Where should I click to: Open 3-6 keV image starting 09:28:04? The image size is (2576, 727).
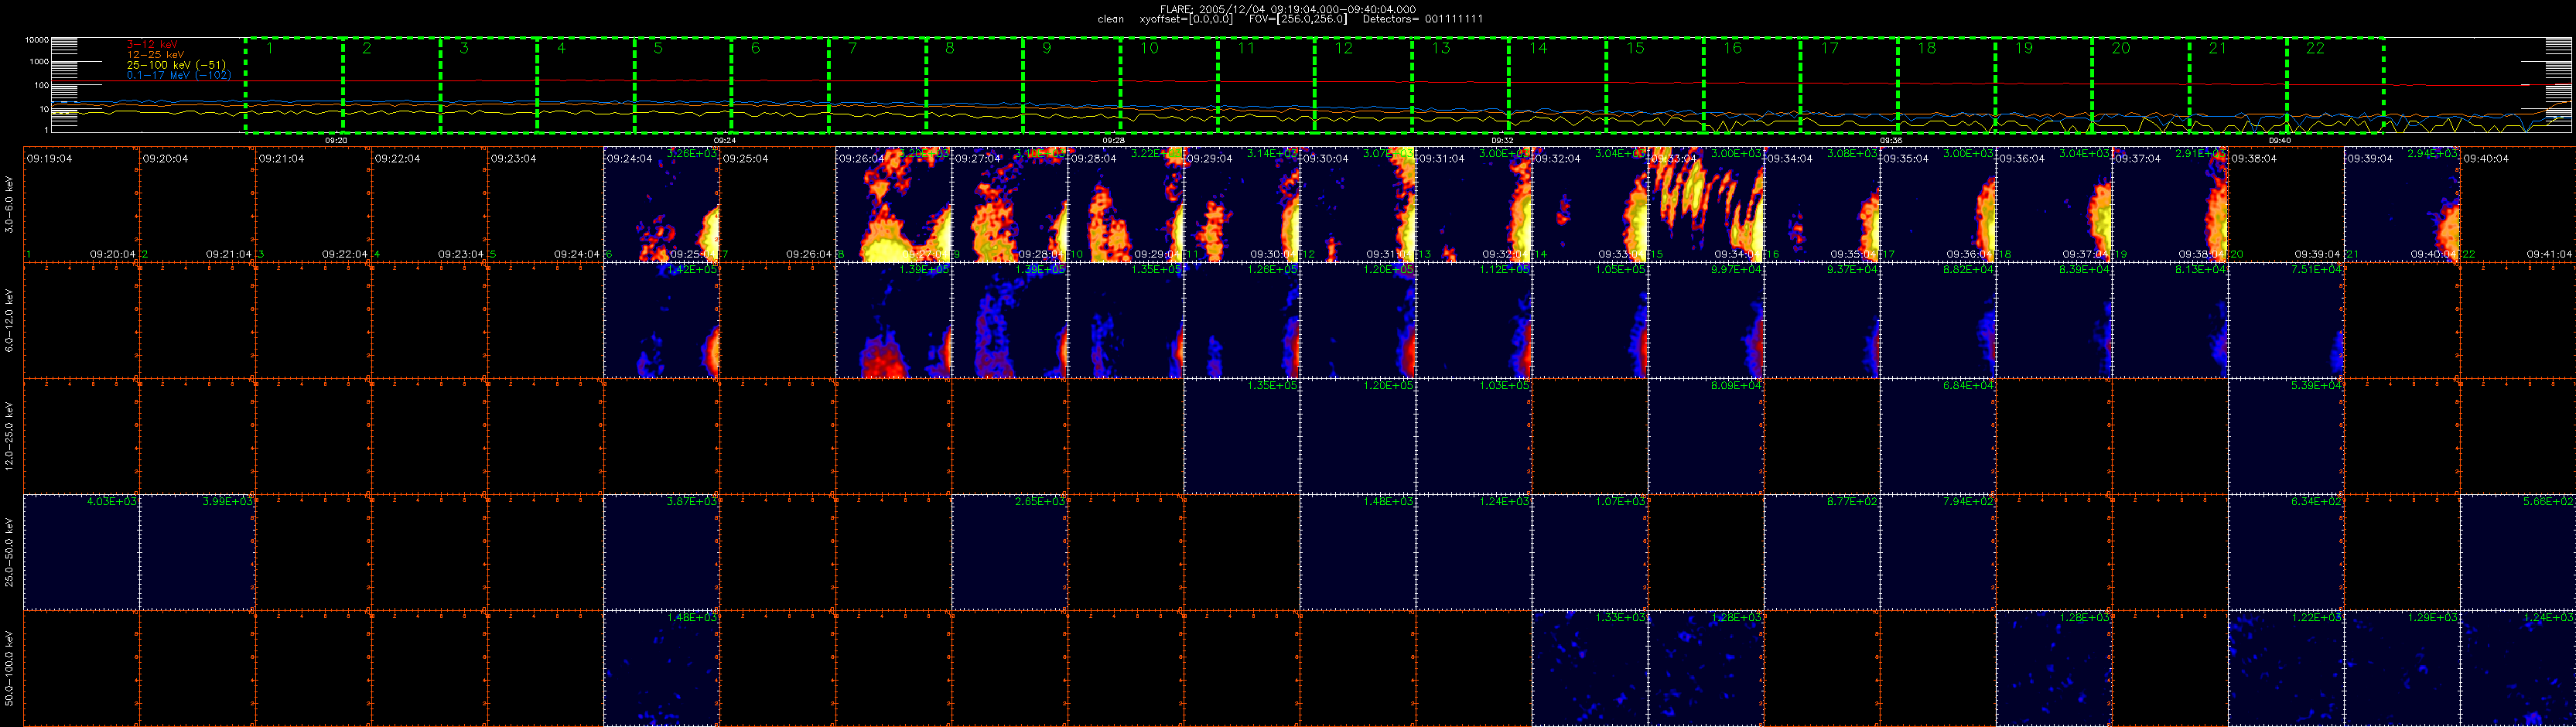[x=1125, y=205]
